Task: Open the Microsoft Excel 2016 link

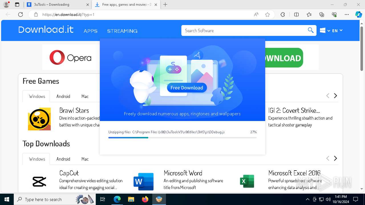Action: pos(294,173)
